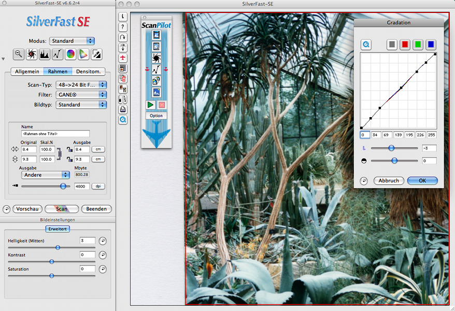Click the printer icon in vertical toolbar
This screenshot has width=455, height=311.
[123, 109]
